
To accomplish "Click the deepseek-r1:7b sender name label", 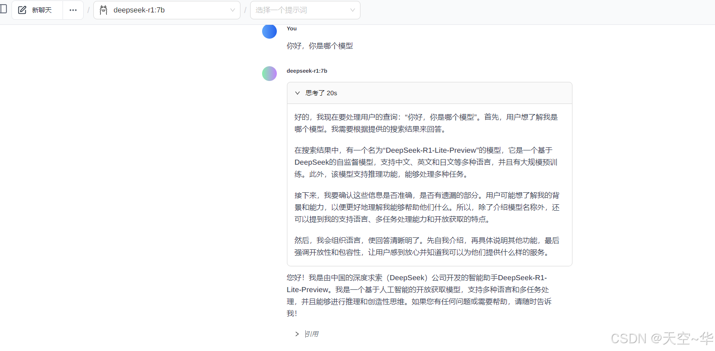I will click(x=307, y=71).
